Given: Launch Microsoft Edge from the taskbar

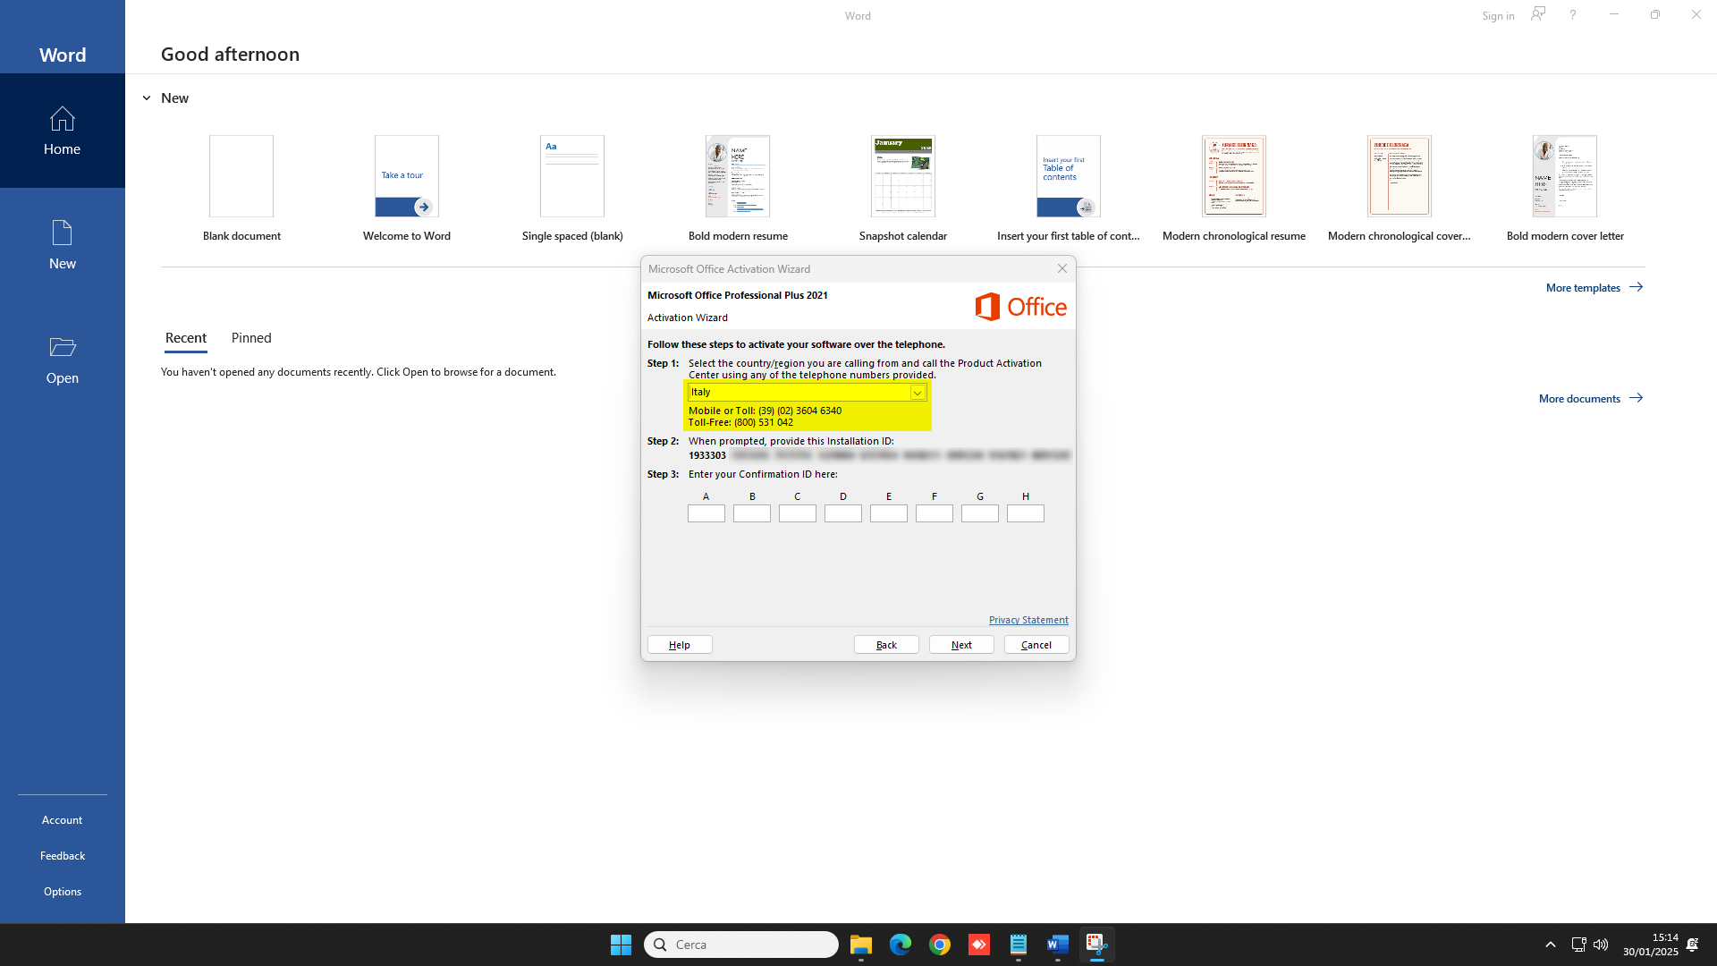Looking at the screenshot, I should [901, 945].
